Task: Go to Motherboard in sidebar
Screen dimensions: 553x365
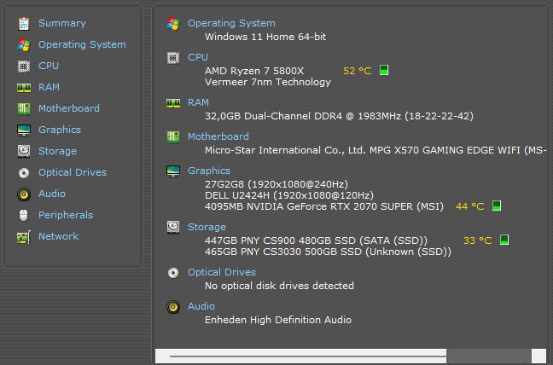Action: click(69, 108)
